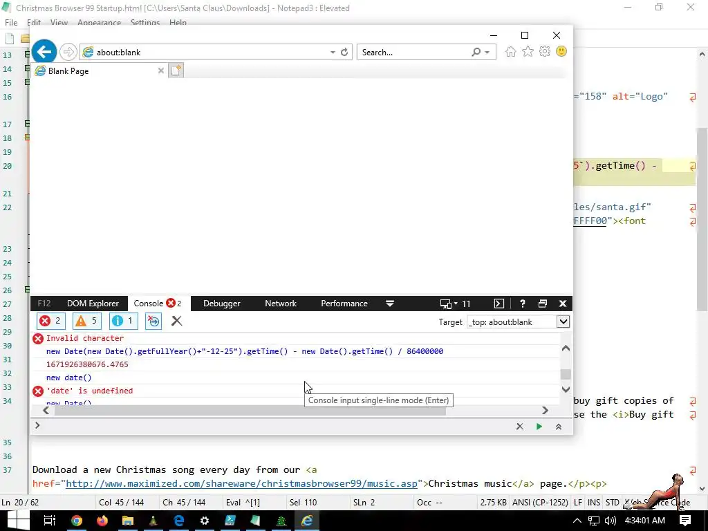
Task: Click the 'Invalid character' error message
Action: [85, 338]
